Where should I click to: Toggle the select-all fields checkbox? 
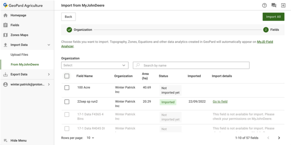(x=67, y=76)
